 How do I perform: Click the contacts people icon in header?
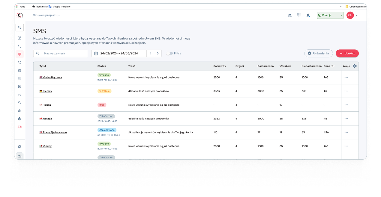point(289,15)
